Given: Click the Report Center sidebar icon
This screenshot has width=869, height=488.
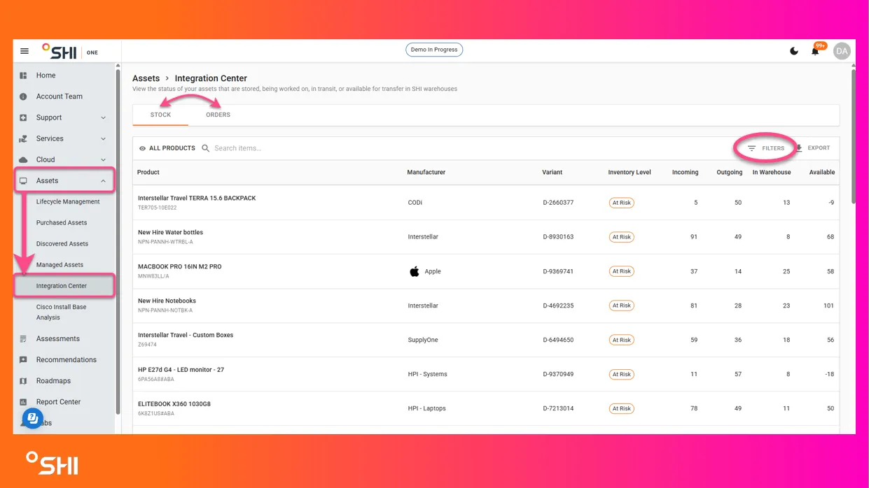Looking at the screenshot, I should coord(23,402).
